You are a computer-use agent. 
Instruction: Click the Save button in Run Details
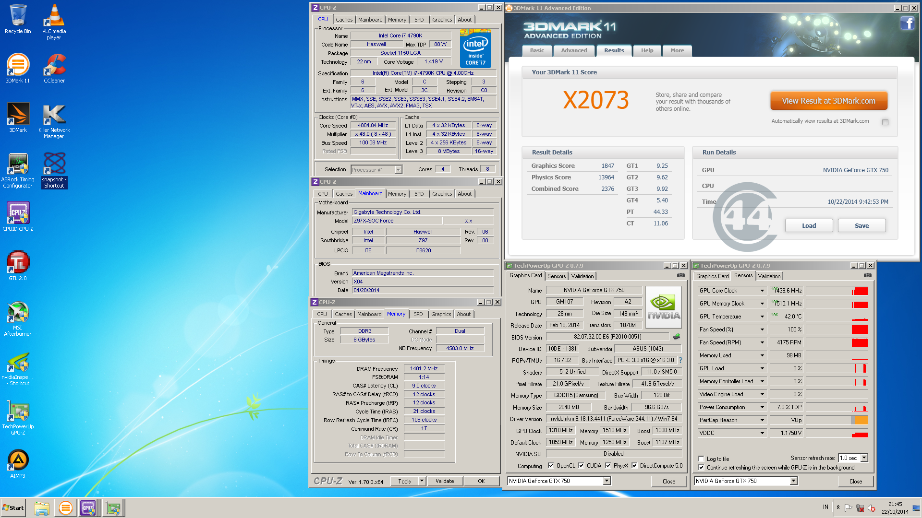pos(861,225)
